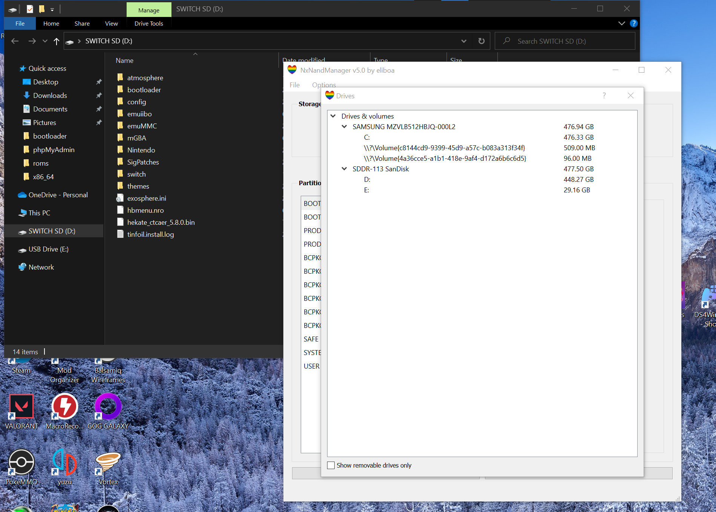Click the SWITCH SD (D:) address path
The width and height of the screenshot is (716, 512).
(109, 41)
